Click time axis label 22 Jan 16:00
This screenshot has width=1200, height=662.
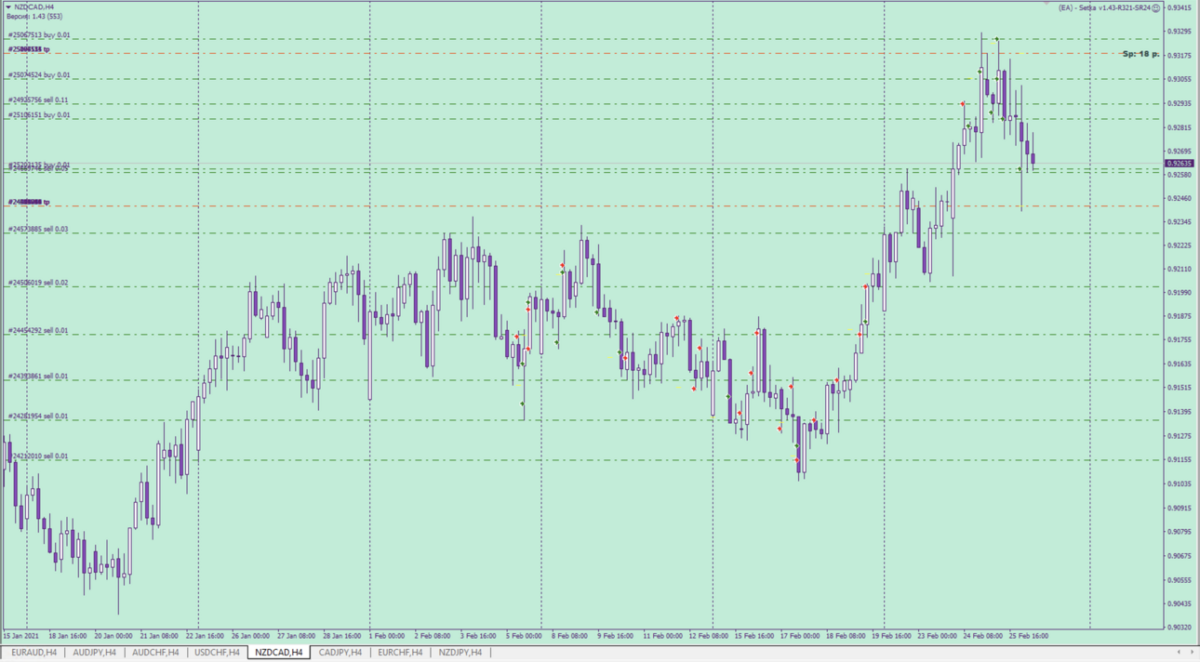point(205,636)
